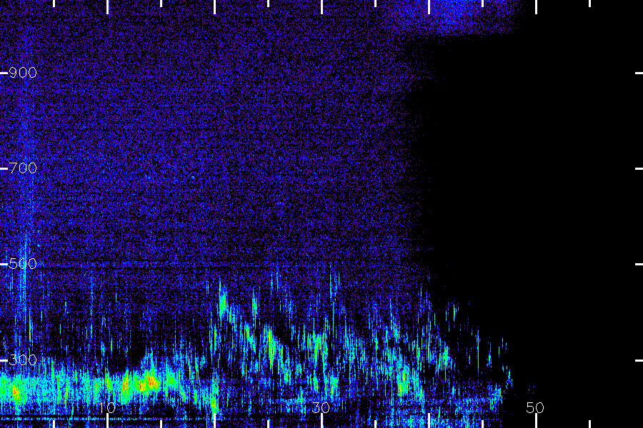Click the 30 x-axis label

321,407
